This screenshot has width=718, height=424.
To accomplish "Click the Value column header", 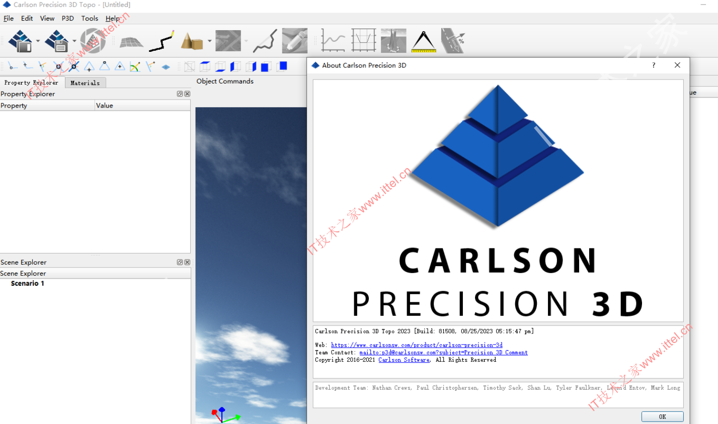I will click(x=142, y=105).
